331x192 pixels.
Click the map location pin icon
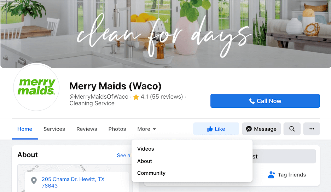(34, 180)
